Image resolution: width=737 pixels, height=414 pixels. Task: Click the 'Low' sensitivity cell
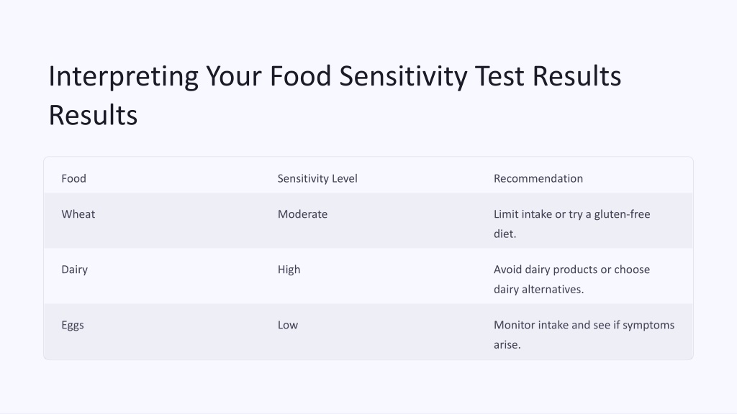288,325
